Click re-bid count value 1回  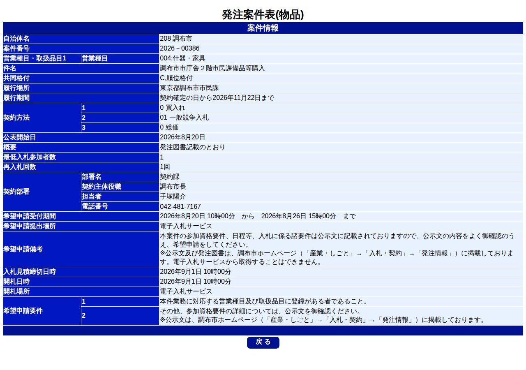point(165,167)
